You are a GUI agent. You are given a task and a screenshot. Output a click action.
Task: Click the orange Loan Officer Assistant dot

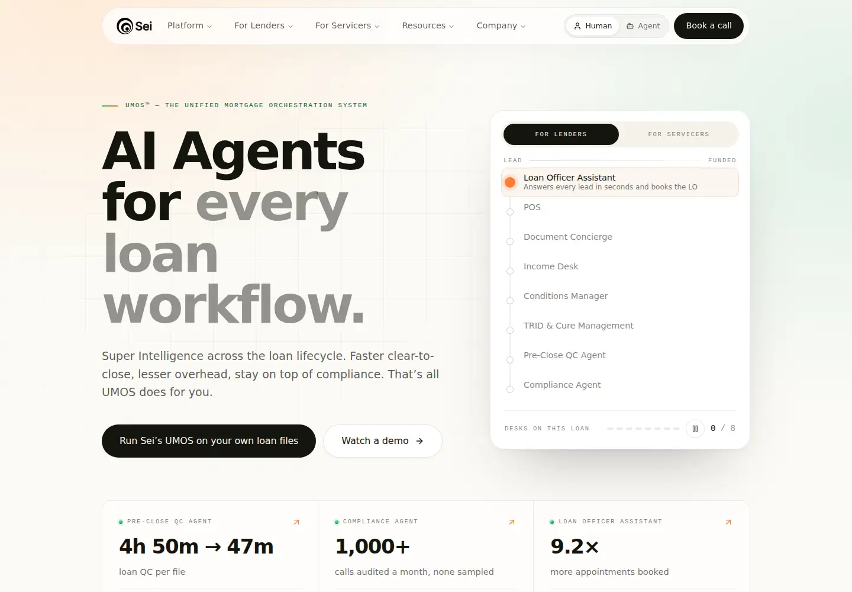tap(510, 182)
